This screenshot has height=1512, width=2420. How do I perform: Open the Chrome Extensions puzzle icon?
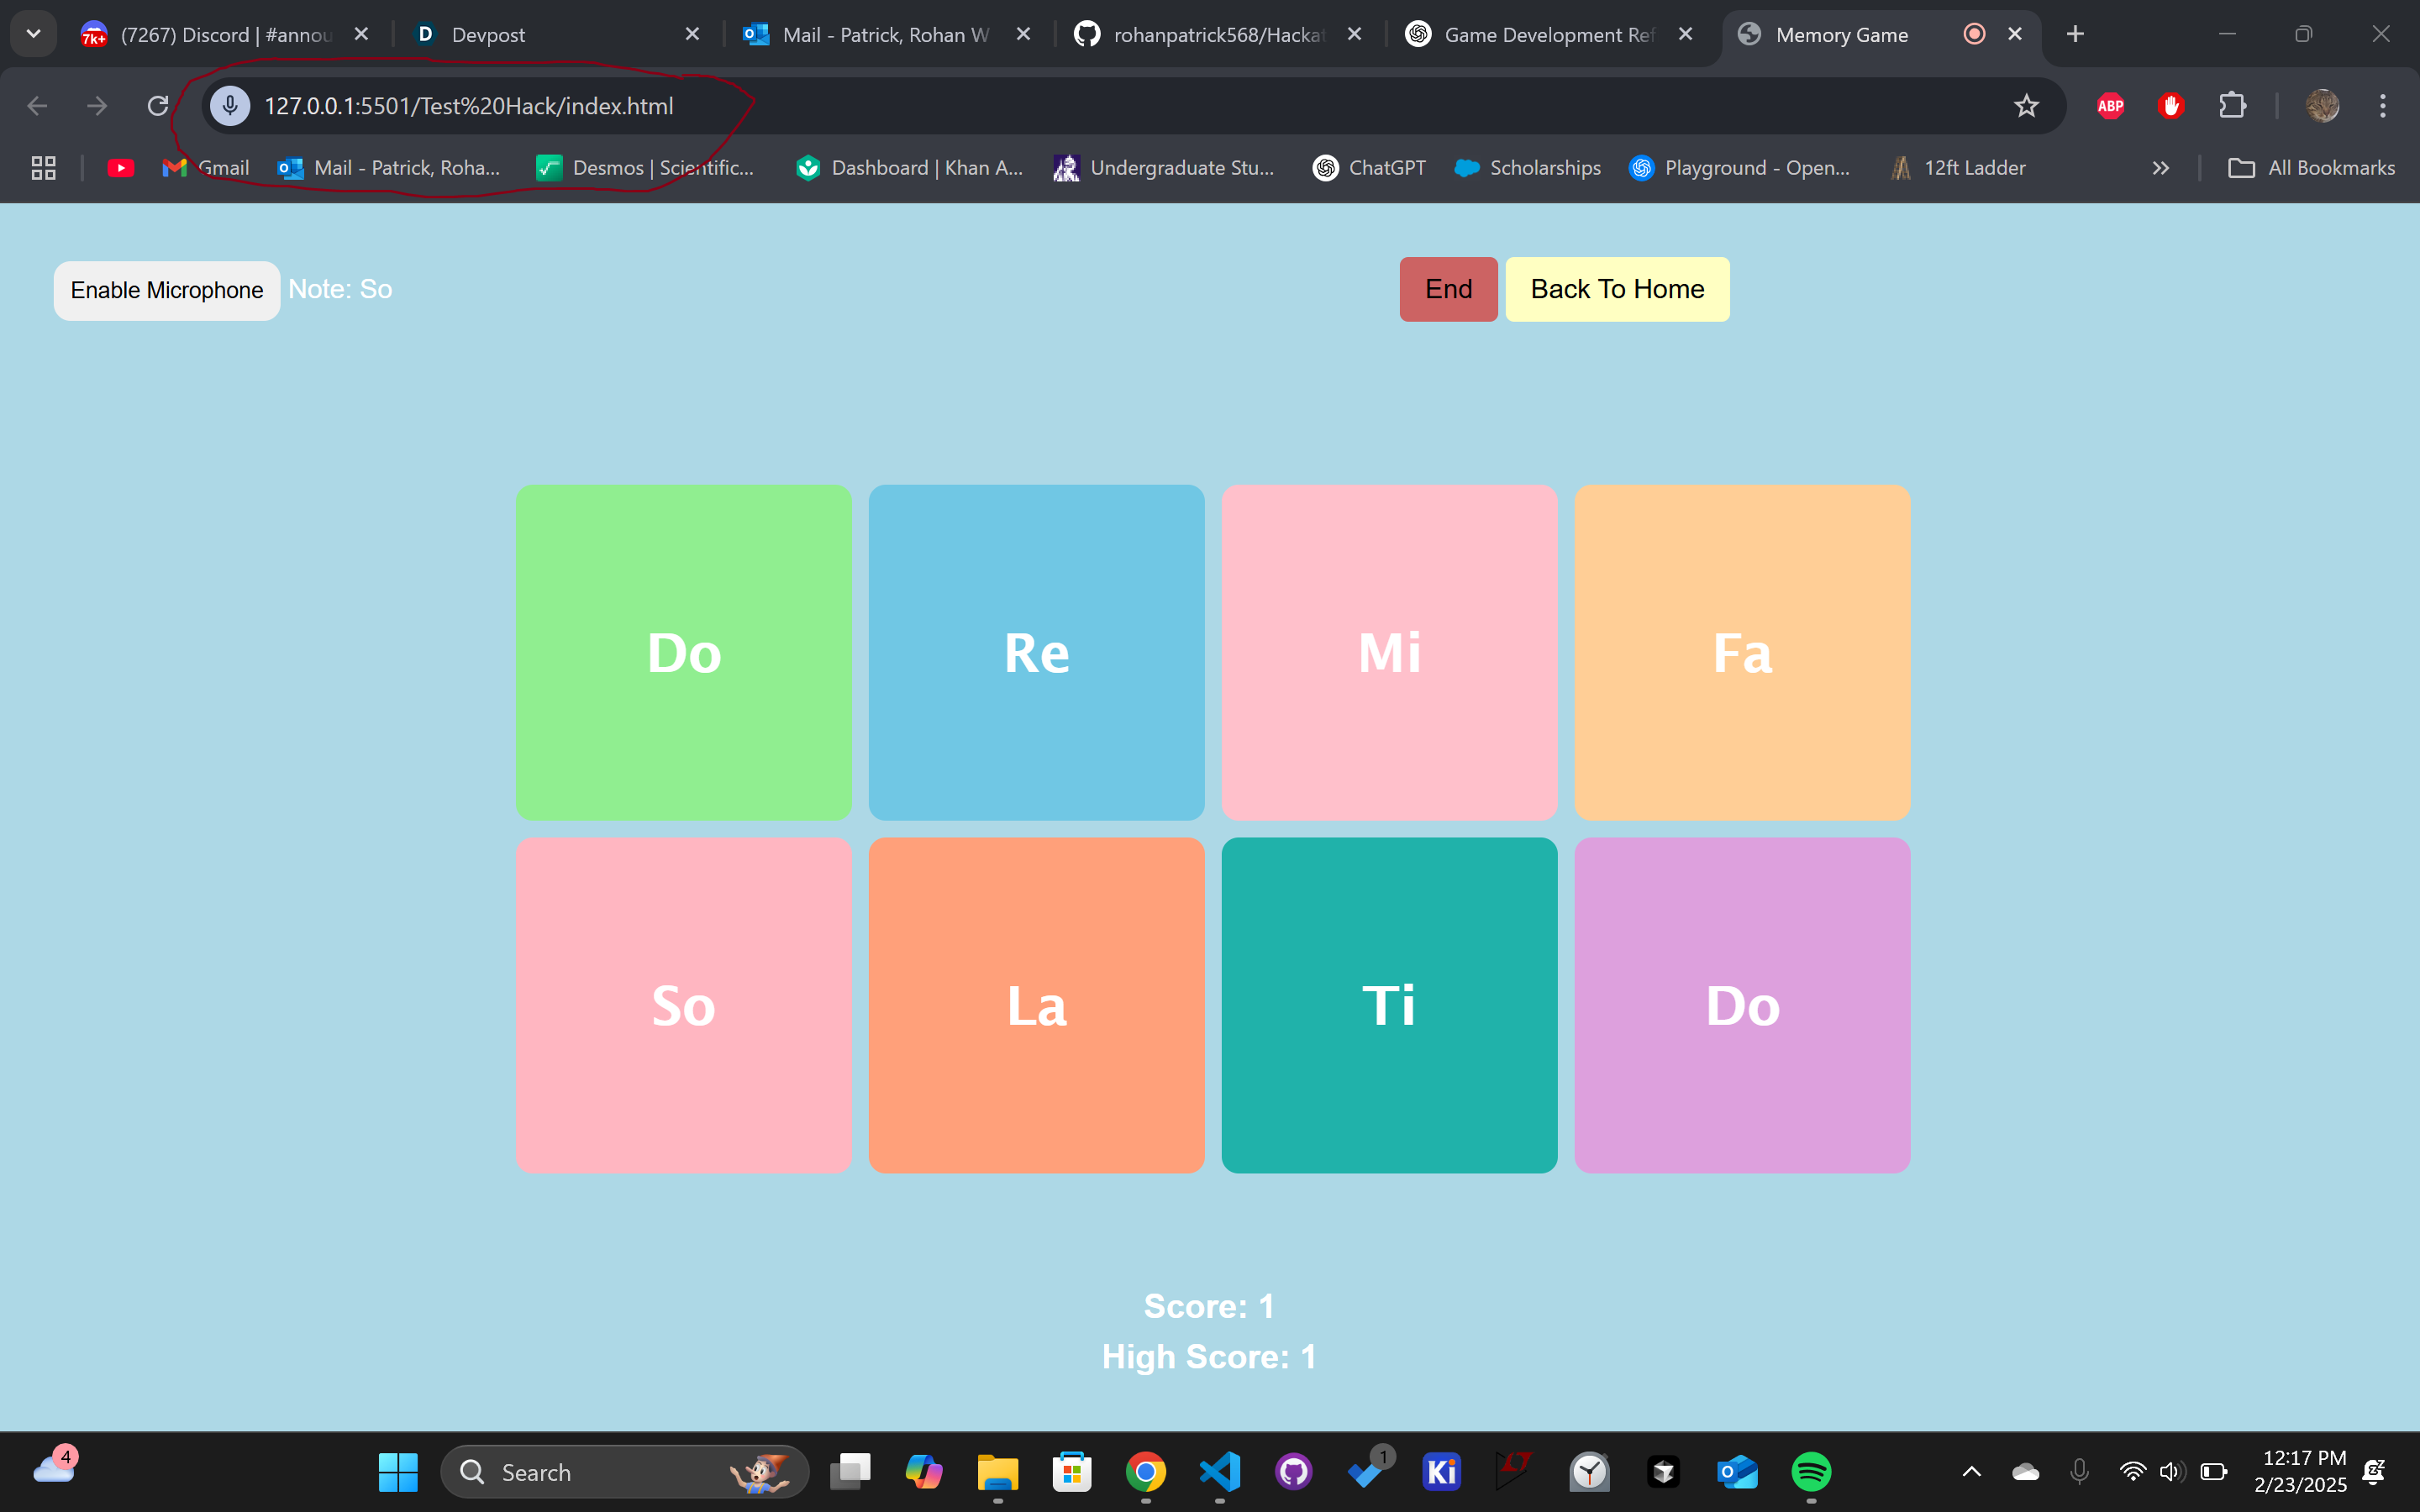tap(2232, 106)
